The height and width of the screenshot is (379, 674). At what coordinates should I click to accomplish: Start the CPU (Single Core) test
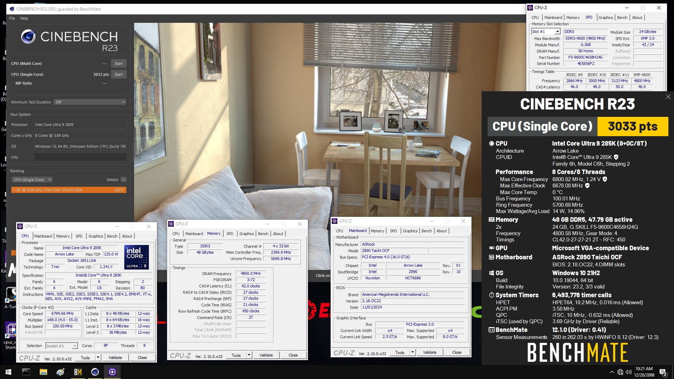point(119,74)
